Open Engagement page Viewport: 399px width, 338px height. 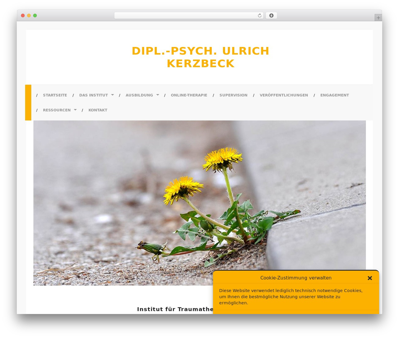point(334,95)
